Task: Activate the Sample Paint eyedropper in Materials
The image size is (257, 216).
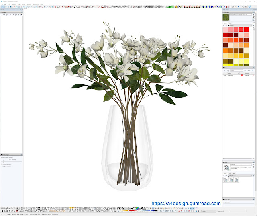Action: [253, 23]
